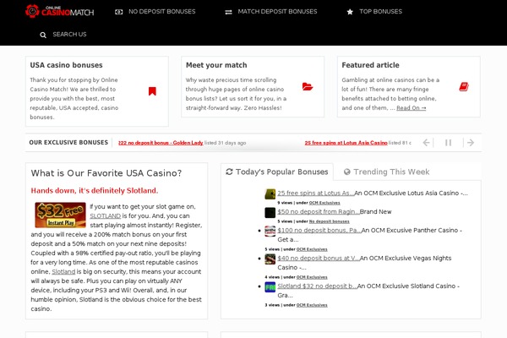507x338 pixels.
Task: Open '$50 no deposit from Ragin...' link
Action: (x=319, y=212)
